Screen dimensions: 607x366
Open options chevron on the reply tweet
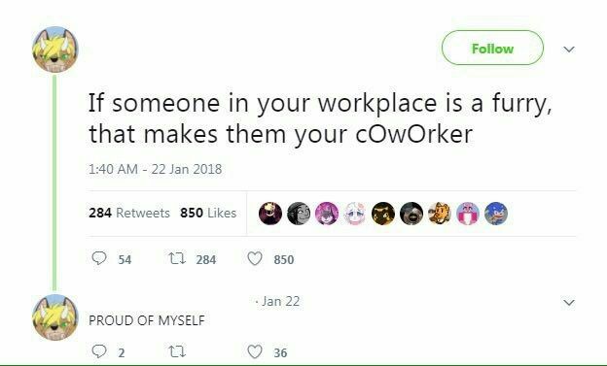569,302
